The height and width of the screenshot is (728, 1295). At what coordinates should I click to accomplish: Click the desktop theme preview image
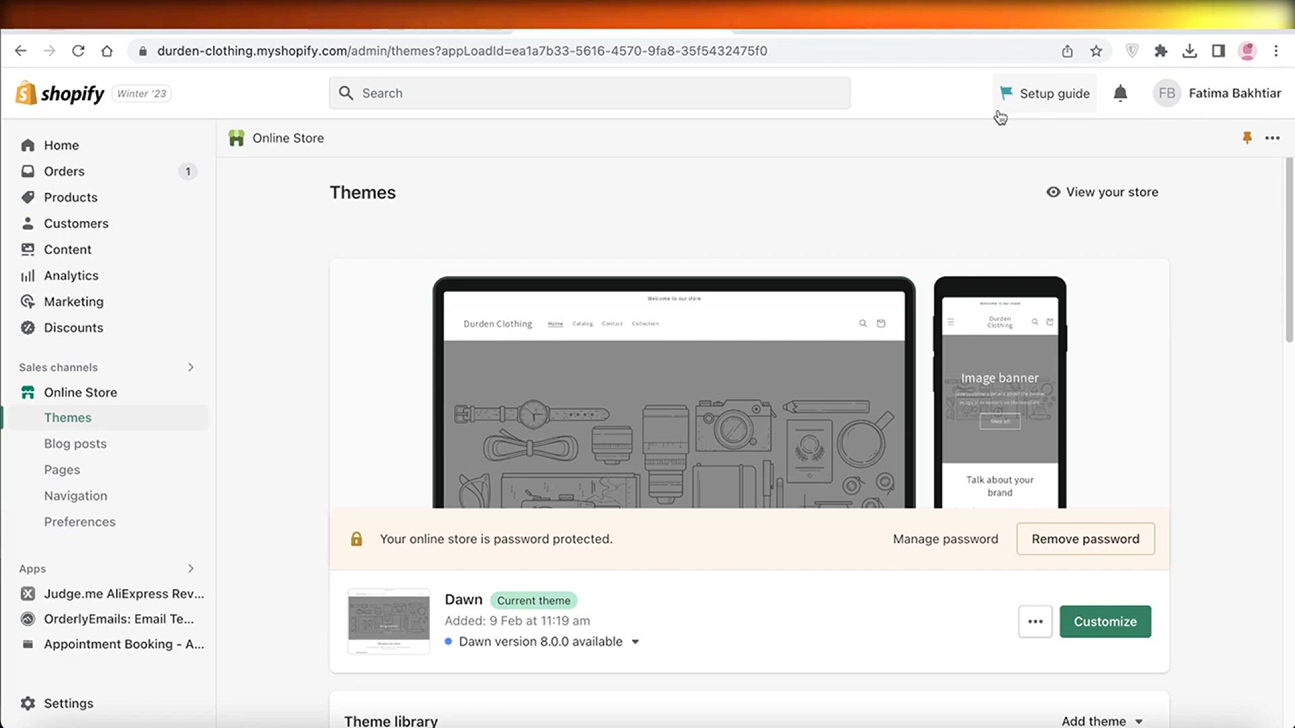coord(674,392)
